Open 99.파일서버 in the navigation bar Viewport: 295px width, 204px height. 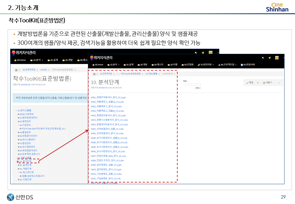[x=248, y=65]
